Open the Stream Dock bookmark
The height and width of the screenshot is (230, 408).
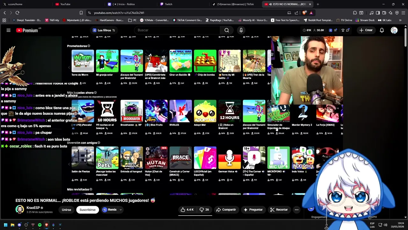coord(365,20)
